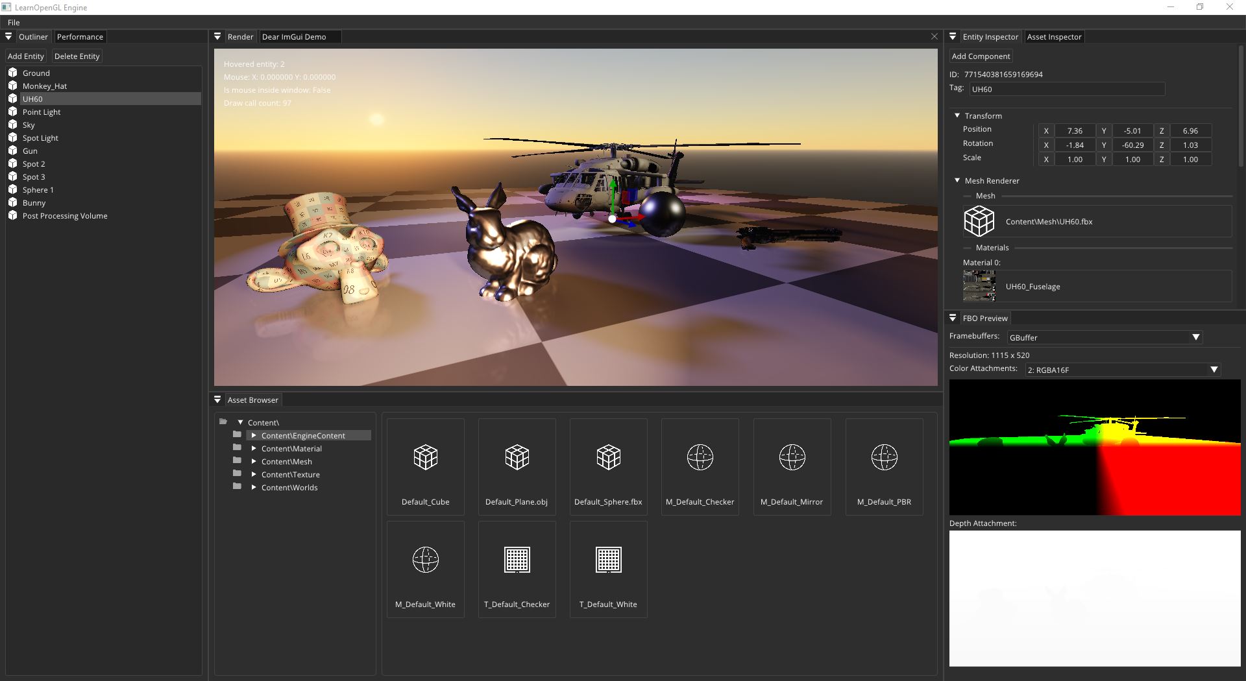The height and width of the screenshot is (681, 1246).
Task: Click the cube icon beside Point Light
Action: click(12, 112)
